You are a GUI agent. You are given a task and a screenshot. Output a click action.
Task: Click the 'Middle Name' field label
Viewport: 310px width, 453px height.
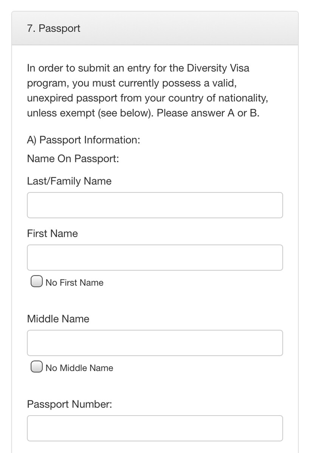(x=58, y=319)
